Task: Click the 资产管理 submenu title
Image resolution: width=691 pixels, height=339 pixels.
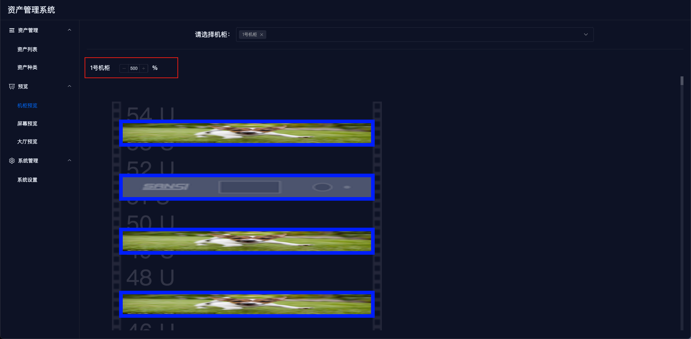Action: click(x=28, y=30)
